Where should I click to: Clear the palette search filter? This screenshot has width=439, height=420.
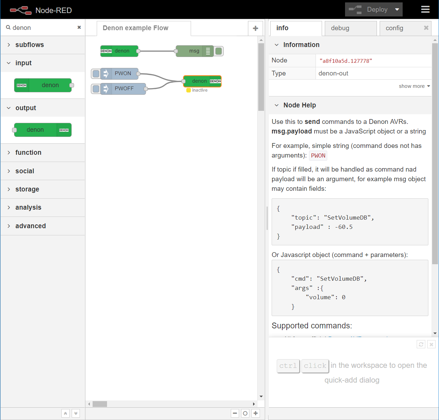pyautogui.click(x=79, y=27)
